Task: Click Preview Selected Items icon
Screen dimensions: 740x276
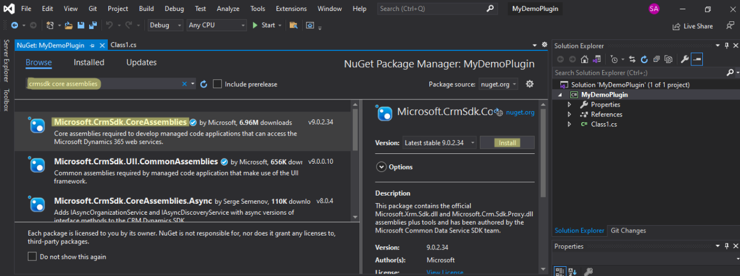Action: 697,59
